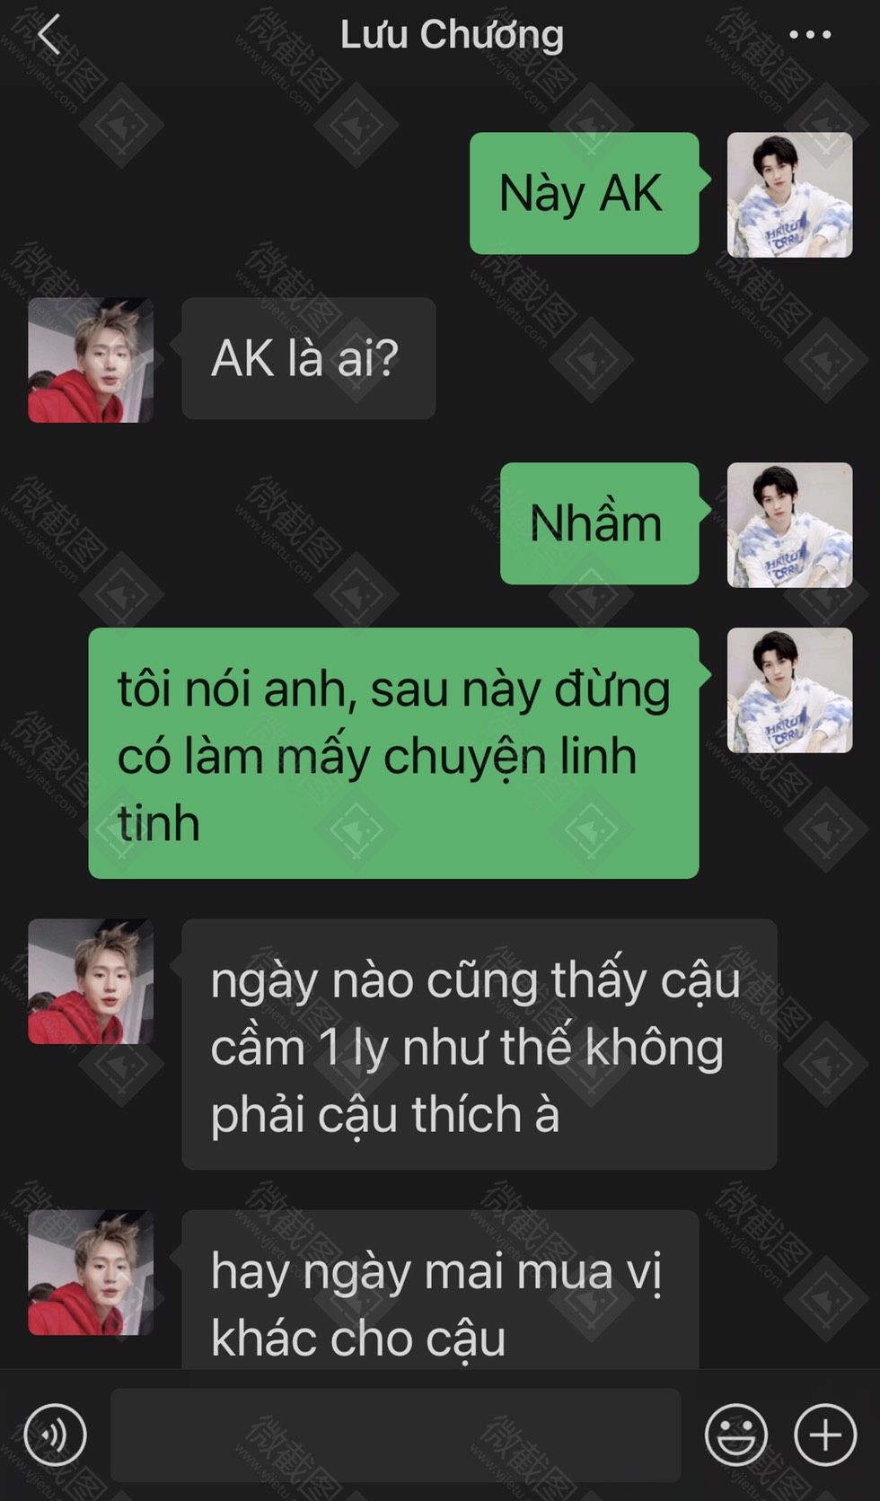Tap avatar beside "hay ngày mai mua" message
880x1501 pixels.
91,1272
